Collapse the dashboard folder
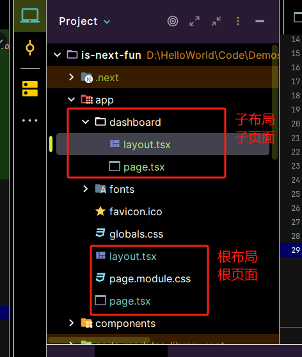 [85, 122]
